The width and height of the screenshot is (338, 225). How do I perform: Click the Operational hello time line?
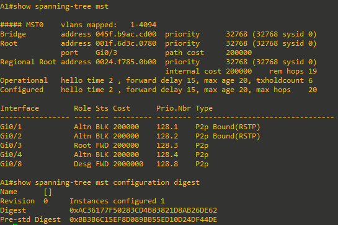[x=156, y=80]
